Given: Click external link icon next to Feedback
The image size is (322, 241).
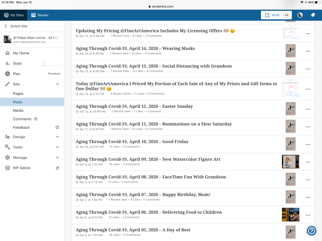Looking at the screenshot, I should coord(57,127).
